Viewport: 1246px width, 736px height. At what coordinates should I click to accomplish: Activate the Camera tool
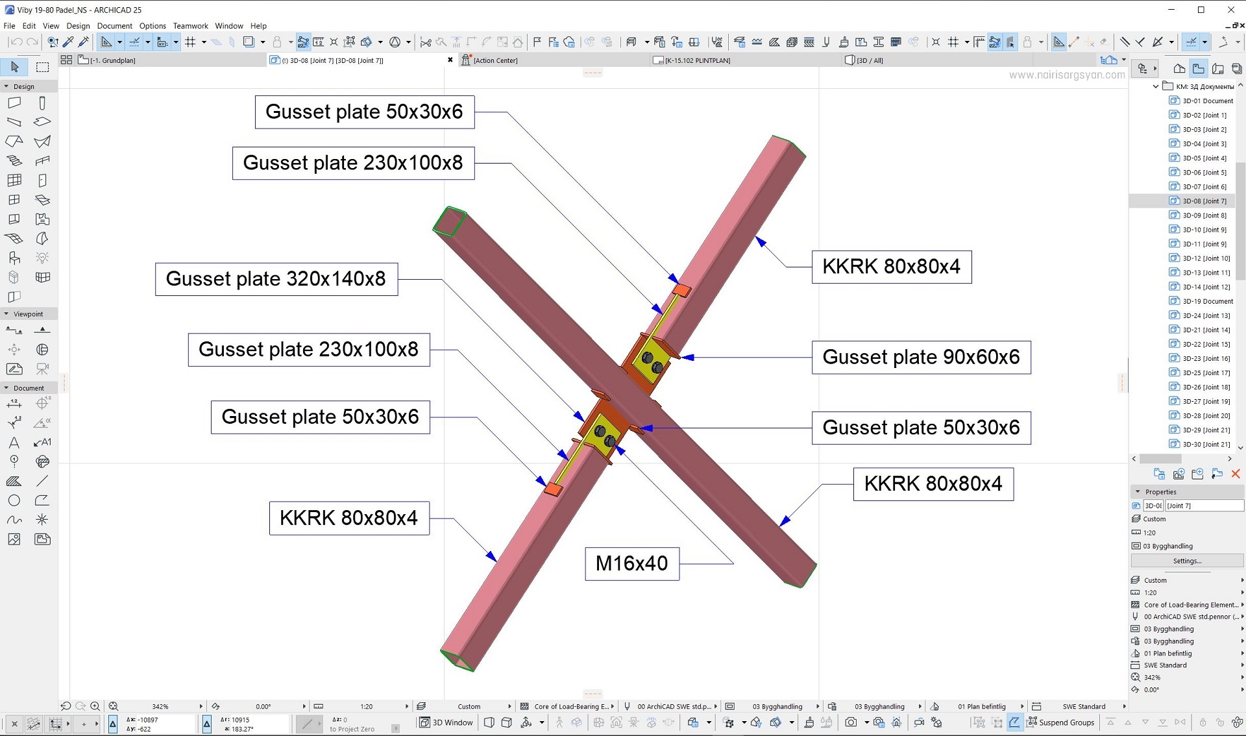(42, 369)
